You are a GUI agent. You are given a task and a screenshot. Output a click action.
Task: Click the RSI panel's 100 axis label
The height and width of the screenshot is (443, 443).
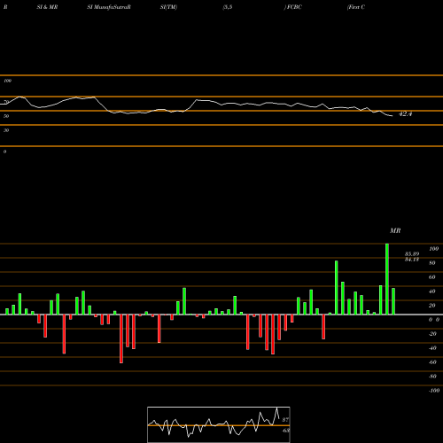(x=7, y=81)
